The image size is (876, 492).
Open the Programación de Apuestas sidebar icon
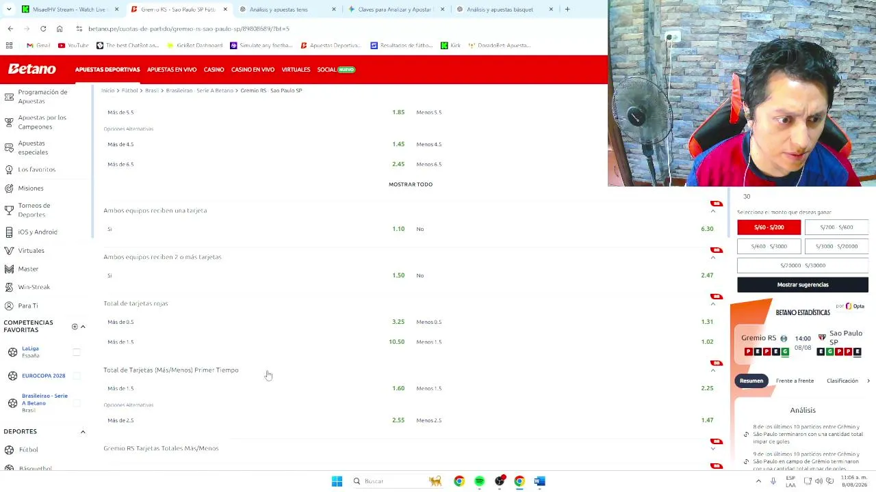coord(9,96)
